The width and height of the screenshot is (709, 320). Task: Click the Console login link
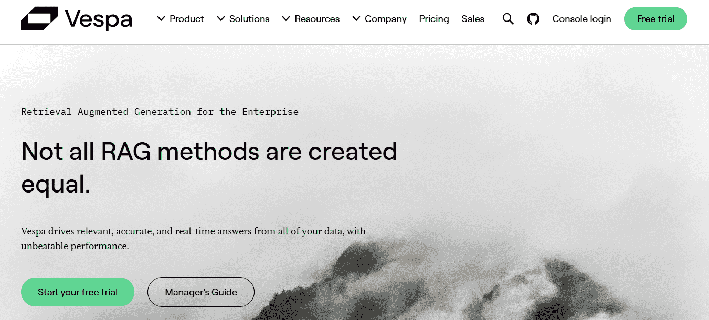click(x=581, y=19)
